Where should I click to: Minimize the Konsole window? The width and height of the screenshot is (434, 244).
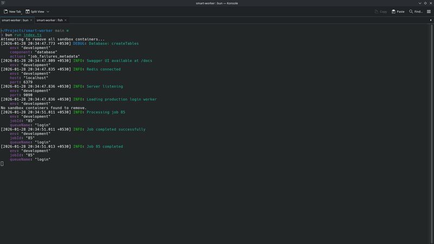tap(420, 3)
